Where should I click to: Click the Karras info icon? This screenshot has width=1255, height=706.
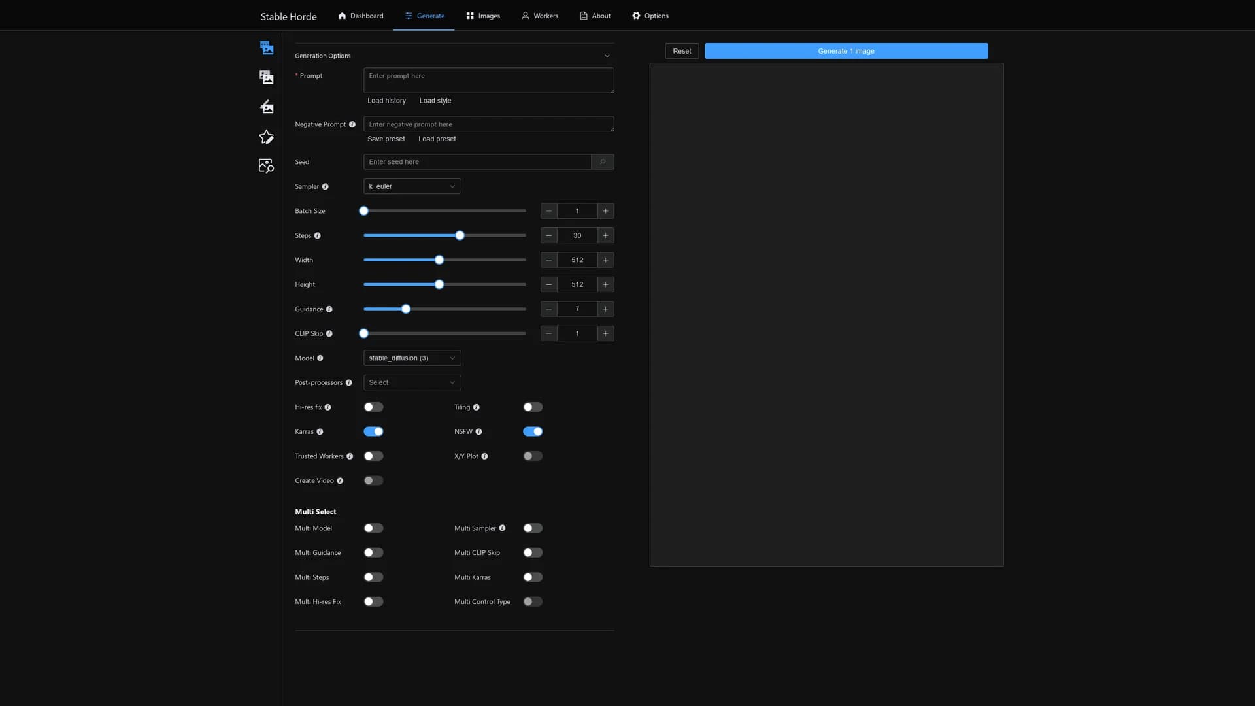320,432
